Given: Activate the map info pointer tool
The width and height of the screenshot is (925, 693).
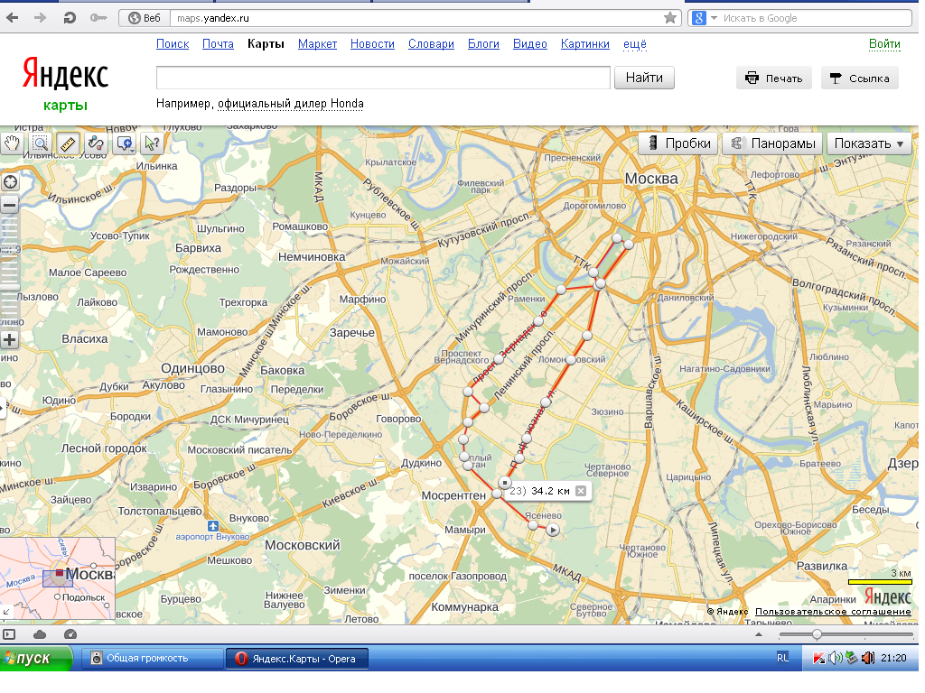Looking at the screenshot, I should (x=151, y=143).
